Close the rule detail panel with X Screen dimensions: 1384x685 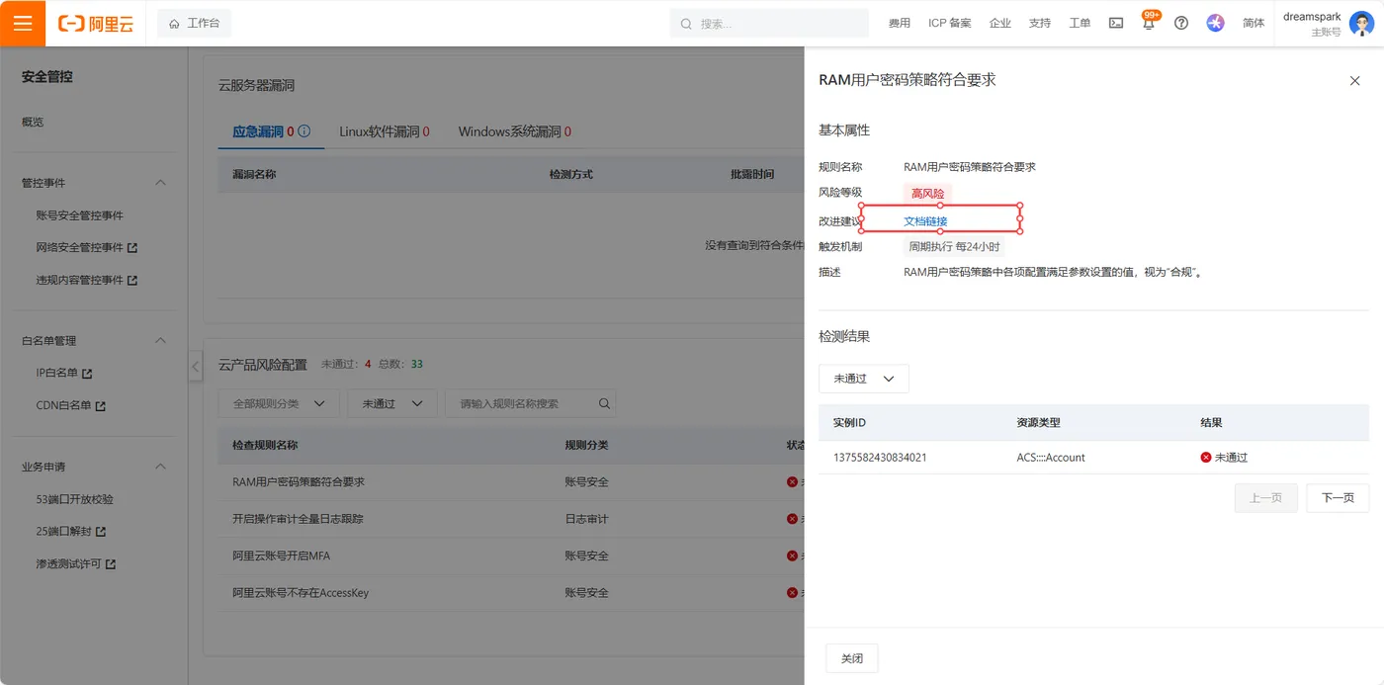tap(1355, 81)
